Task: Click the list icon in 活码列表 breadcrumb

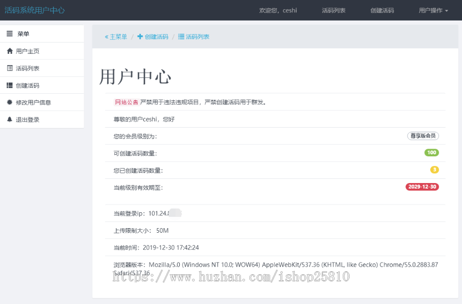Action: click(181, 36)
